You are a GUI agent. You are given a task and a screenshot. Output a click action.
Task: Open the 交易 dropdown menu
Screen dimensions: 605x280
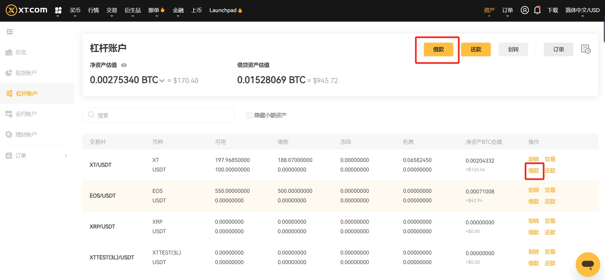(112, 10)
